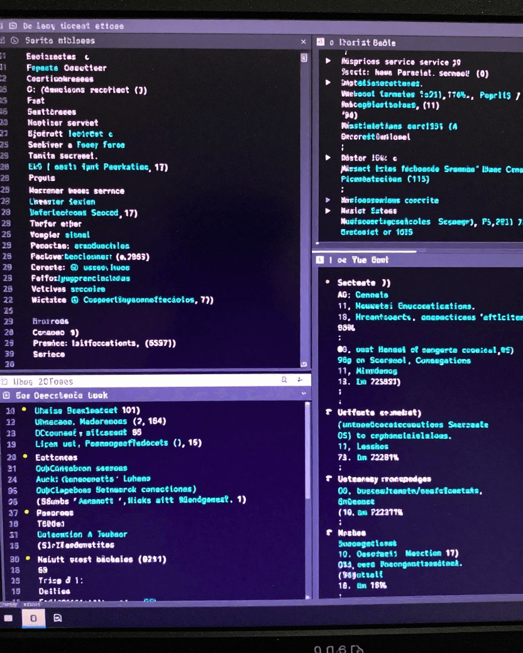Image resolution: width=523 pixels, height=653 pixels.
Task: Expand the "Misprioes service service" node
Action: coord(328,61)
